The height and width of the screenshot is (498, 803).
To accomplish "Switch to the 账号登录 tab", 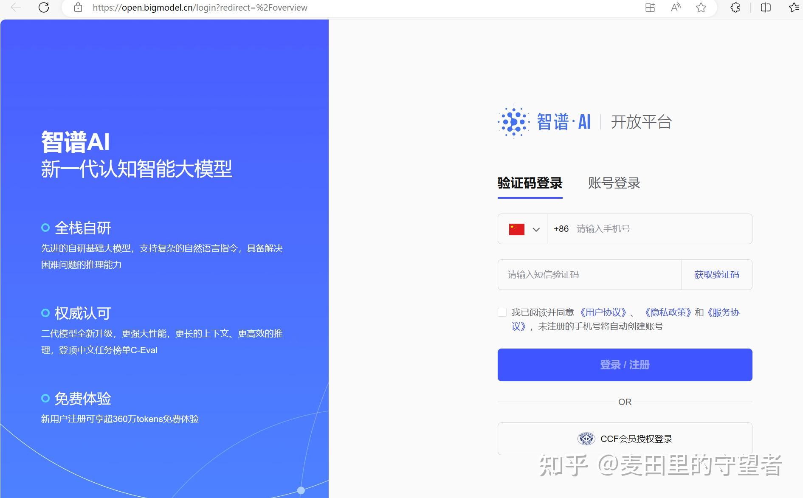I will tap(614, 183).
